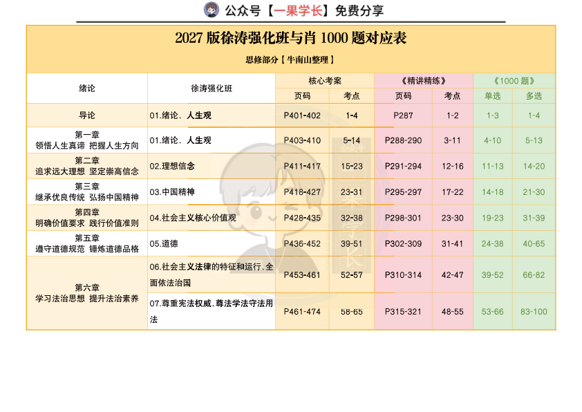Click the 多选 sub-header
The image size is (582, 412).
click(x=534, y=96)
